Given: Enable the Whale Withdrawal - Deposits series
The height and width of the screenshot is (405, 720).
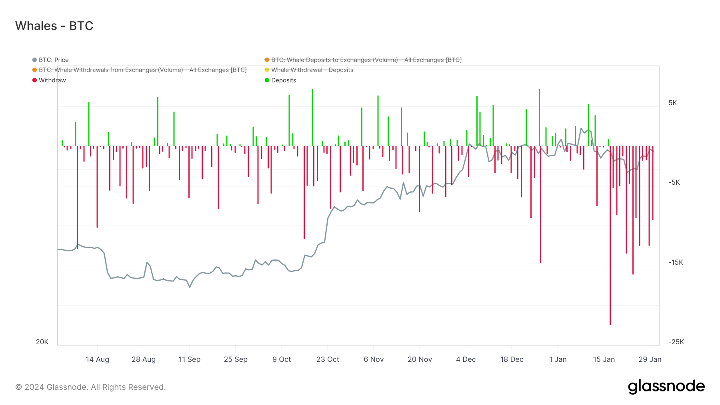Looking at the screenshot, I should [x=312, y=70].
